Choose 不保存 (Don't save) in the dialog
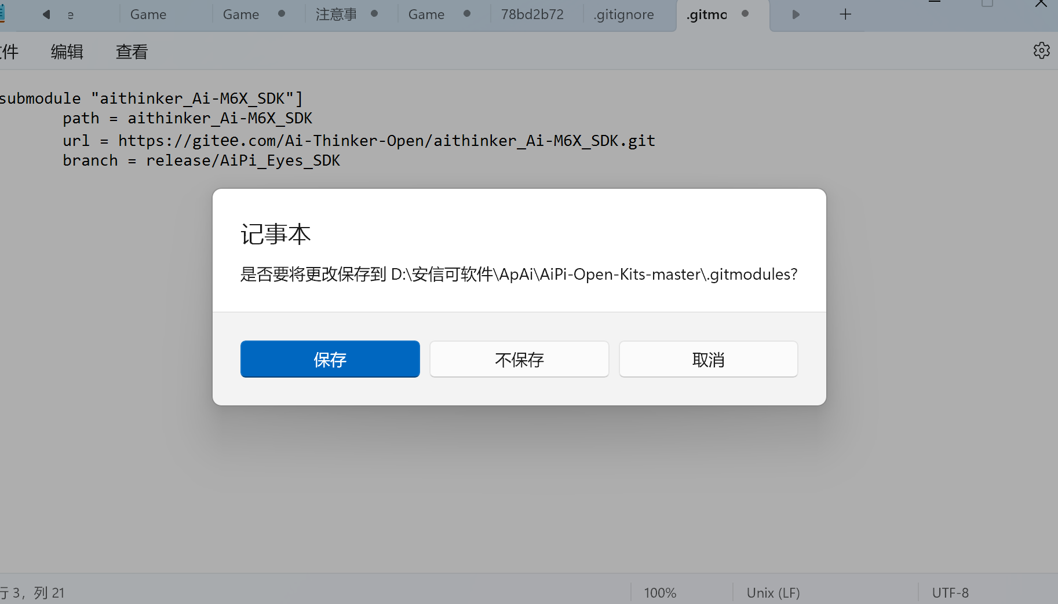This screenshot has height=604, width=1058. click(519, 359)
